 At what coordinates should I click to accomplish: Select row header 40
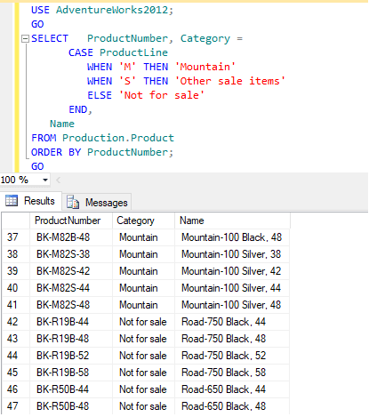16,288
